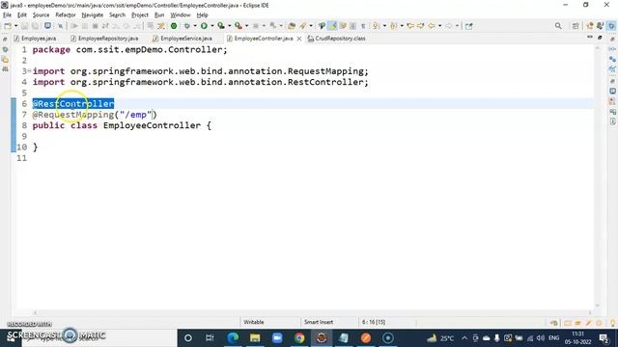
Task: Click the volume icon in system tray
Action: coord(541,338)
